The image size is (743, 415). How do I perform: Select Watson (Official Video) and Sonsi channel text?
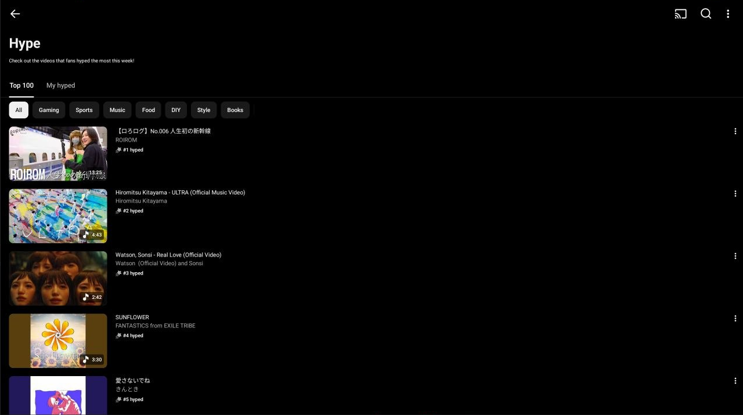click(160, 264)
